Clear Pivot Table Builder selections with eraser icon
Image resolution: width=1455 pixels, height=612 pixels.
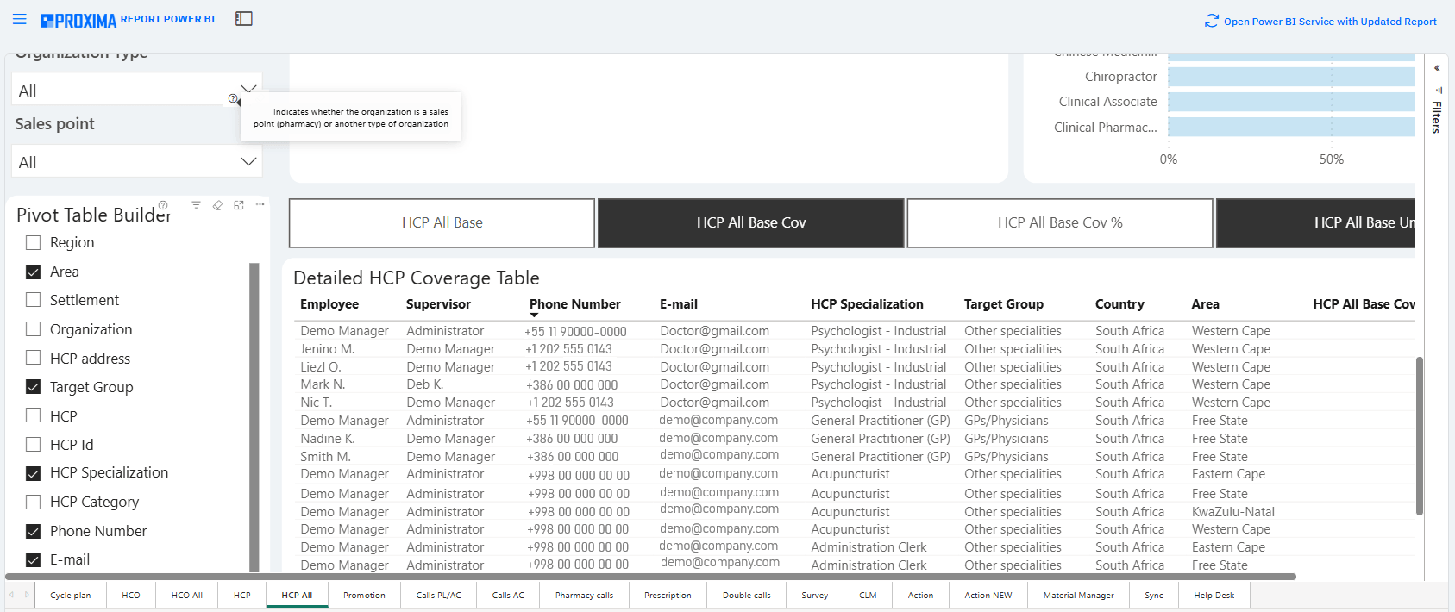click(x=217, y=205)
